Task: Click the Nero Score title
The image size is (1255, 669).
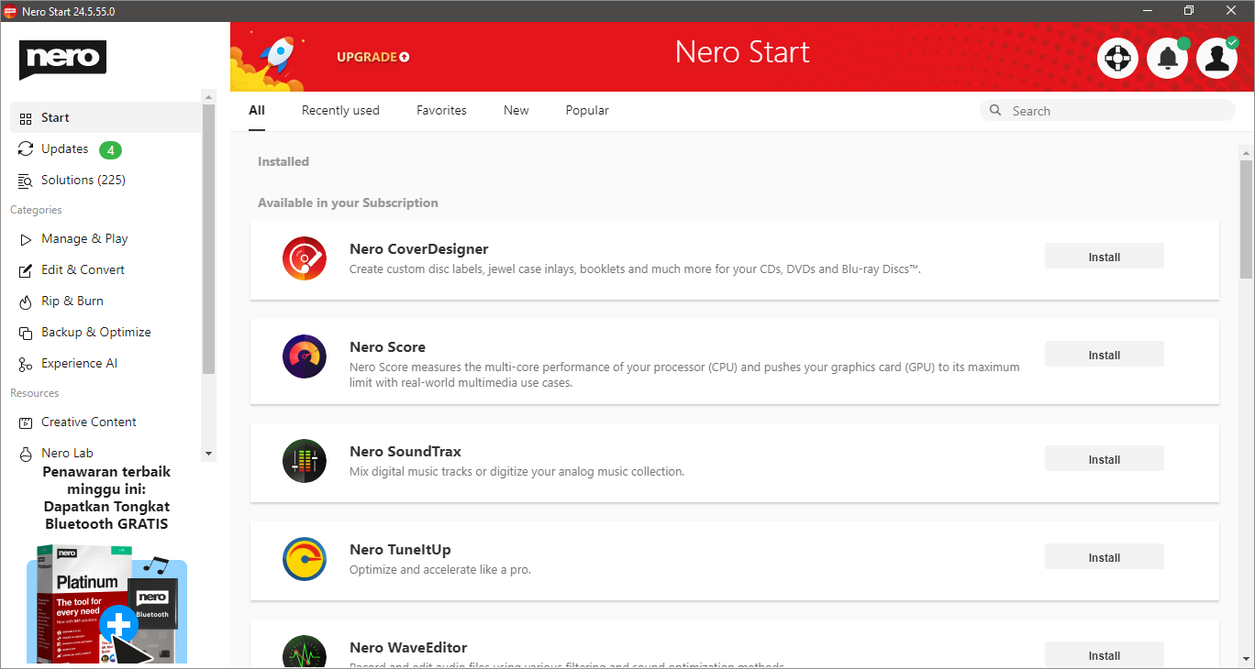Action: click(387, 347)
